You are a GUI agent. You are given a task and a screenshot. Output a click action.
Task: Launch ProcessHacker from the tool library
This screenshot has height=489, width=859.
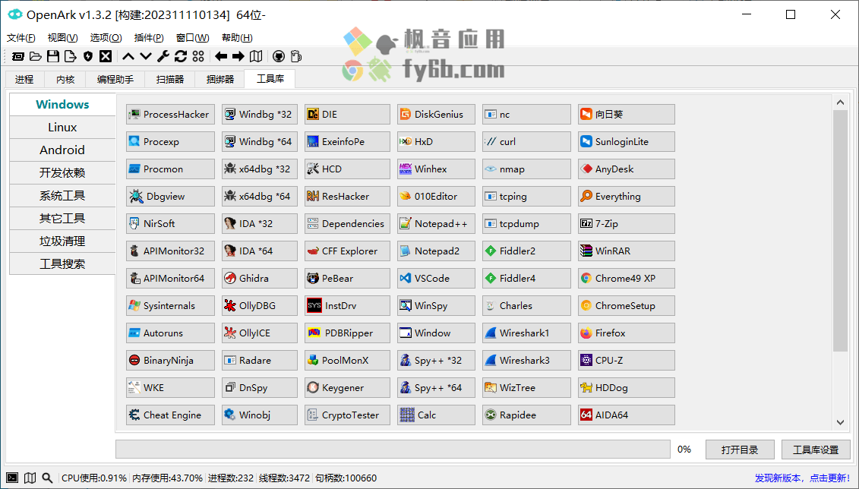point(170,115)
